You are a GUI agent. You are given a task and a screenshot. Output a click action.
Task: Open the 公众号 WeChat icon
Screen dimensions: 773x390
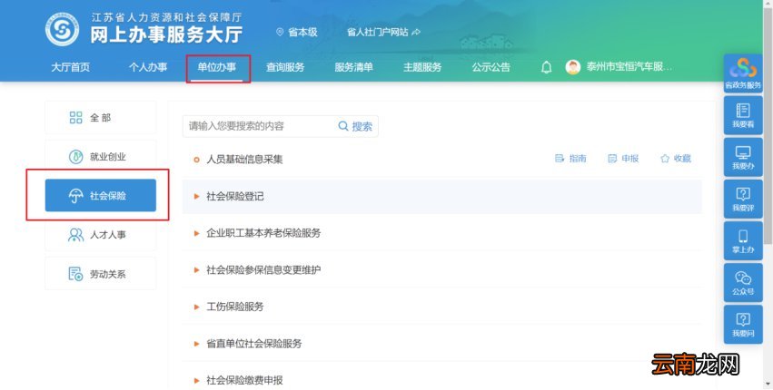click(743, 278)
